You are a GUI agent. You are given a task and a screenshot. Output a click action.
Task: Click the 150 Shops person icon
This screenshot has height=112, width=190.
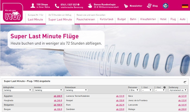tap(33, 6)
